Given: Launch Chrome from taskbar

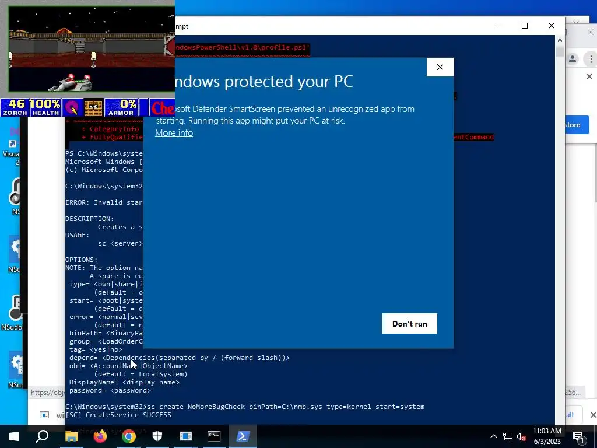Looking at the screenshot, I should (x=129, y=436).
